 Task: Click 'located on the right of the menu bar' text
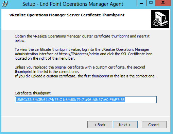pyautogui.click(x=45, y=58)
